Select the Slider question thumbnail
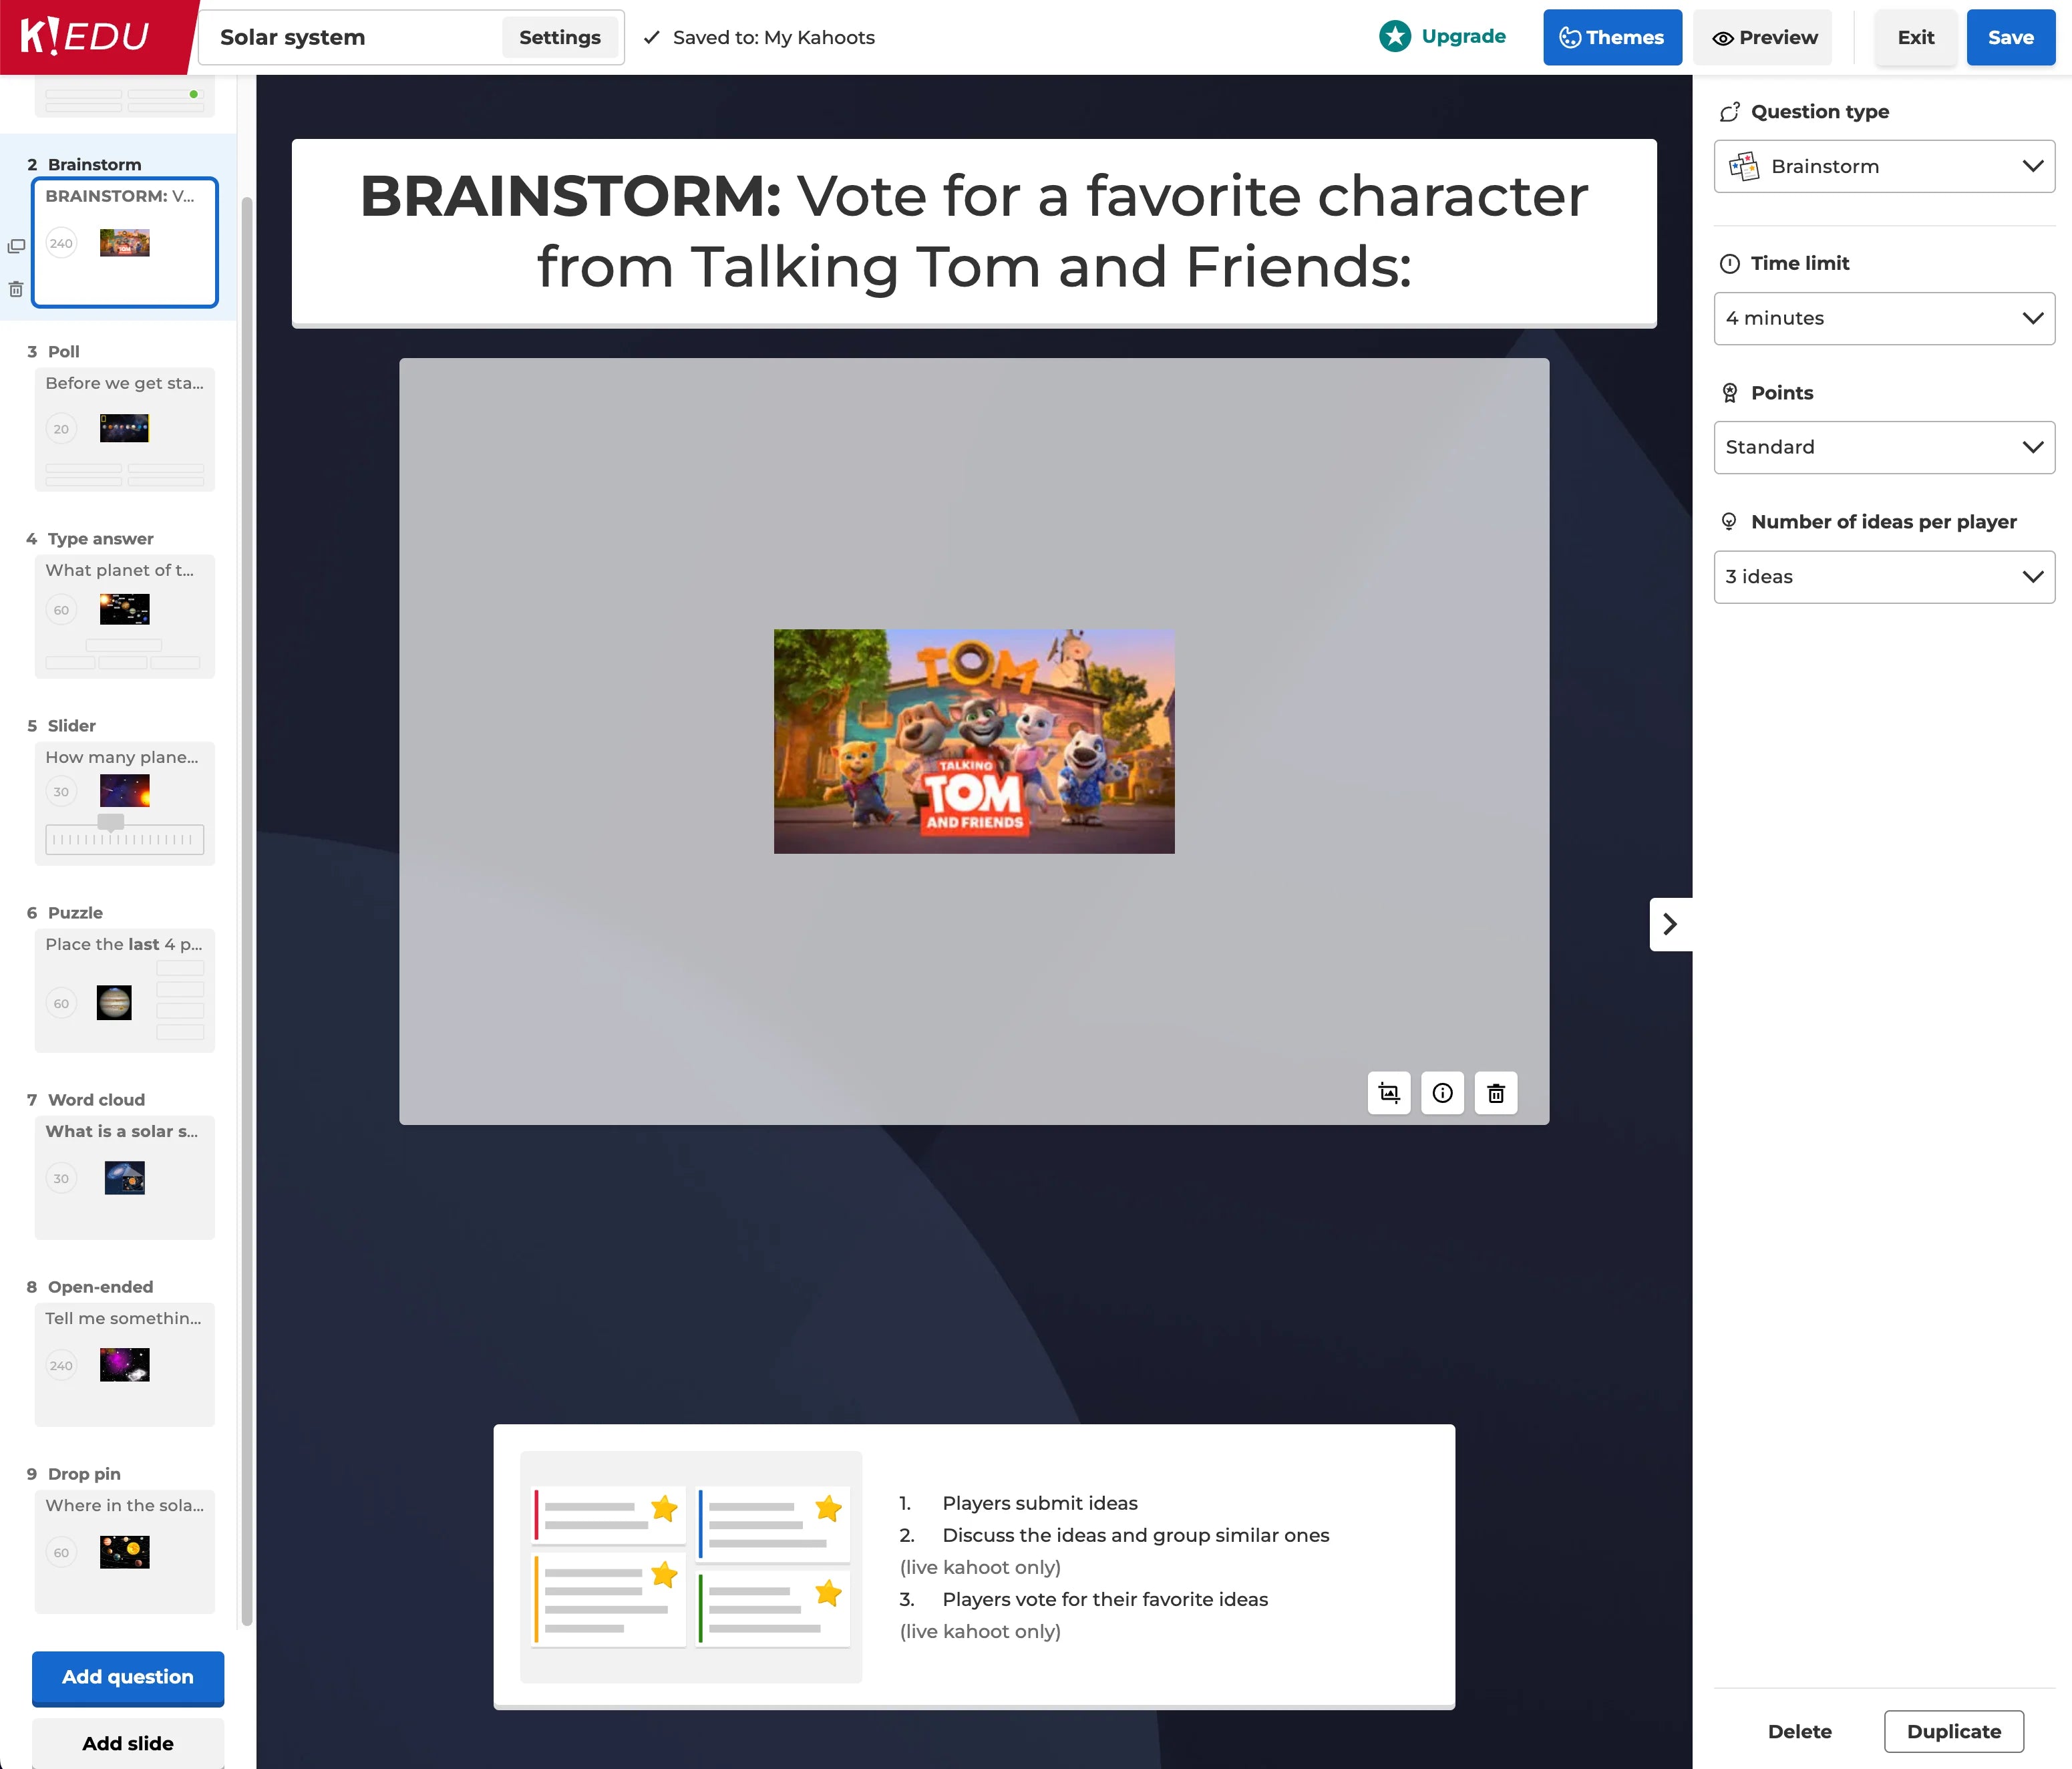This screenshot has width=2072, height=1769. [x=125, y=803]
